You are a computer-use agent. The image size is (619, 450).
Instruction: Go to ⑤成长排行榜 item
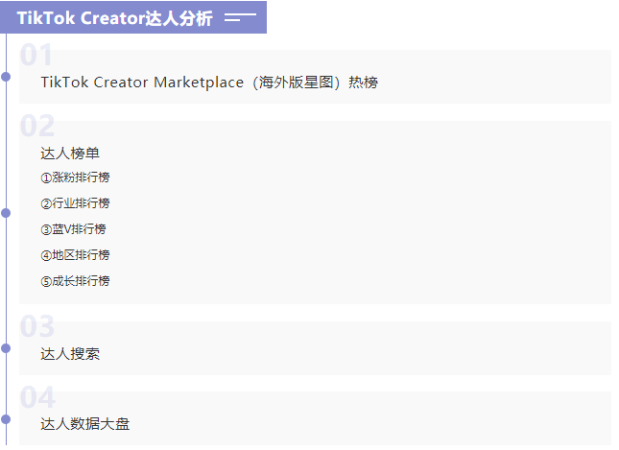[x=75, y=281]
